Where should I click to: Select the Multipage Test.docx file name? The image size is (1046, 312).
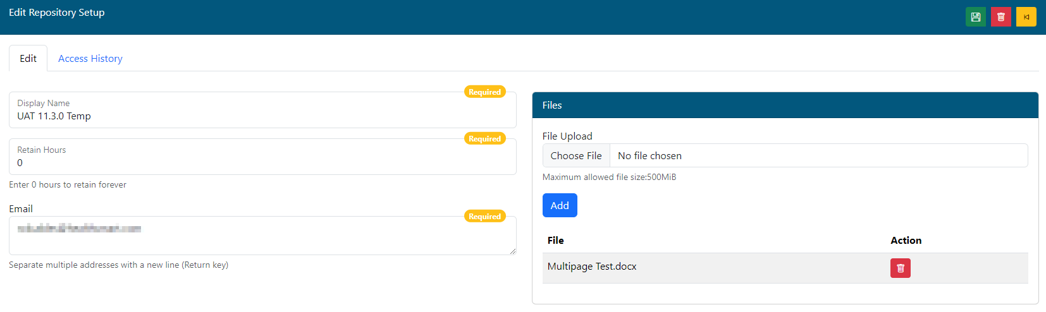coord(592,267)
